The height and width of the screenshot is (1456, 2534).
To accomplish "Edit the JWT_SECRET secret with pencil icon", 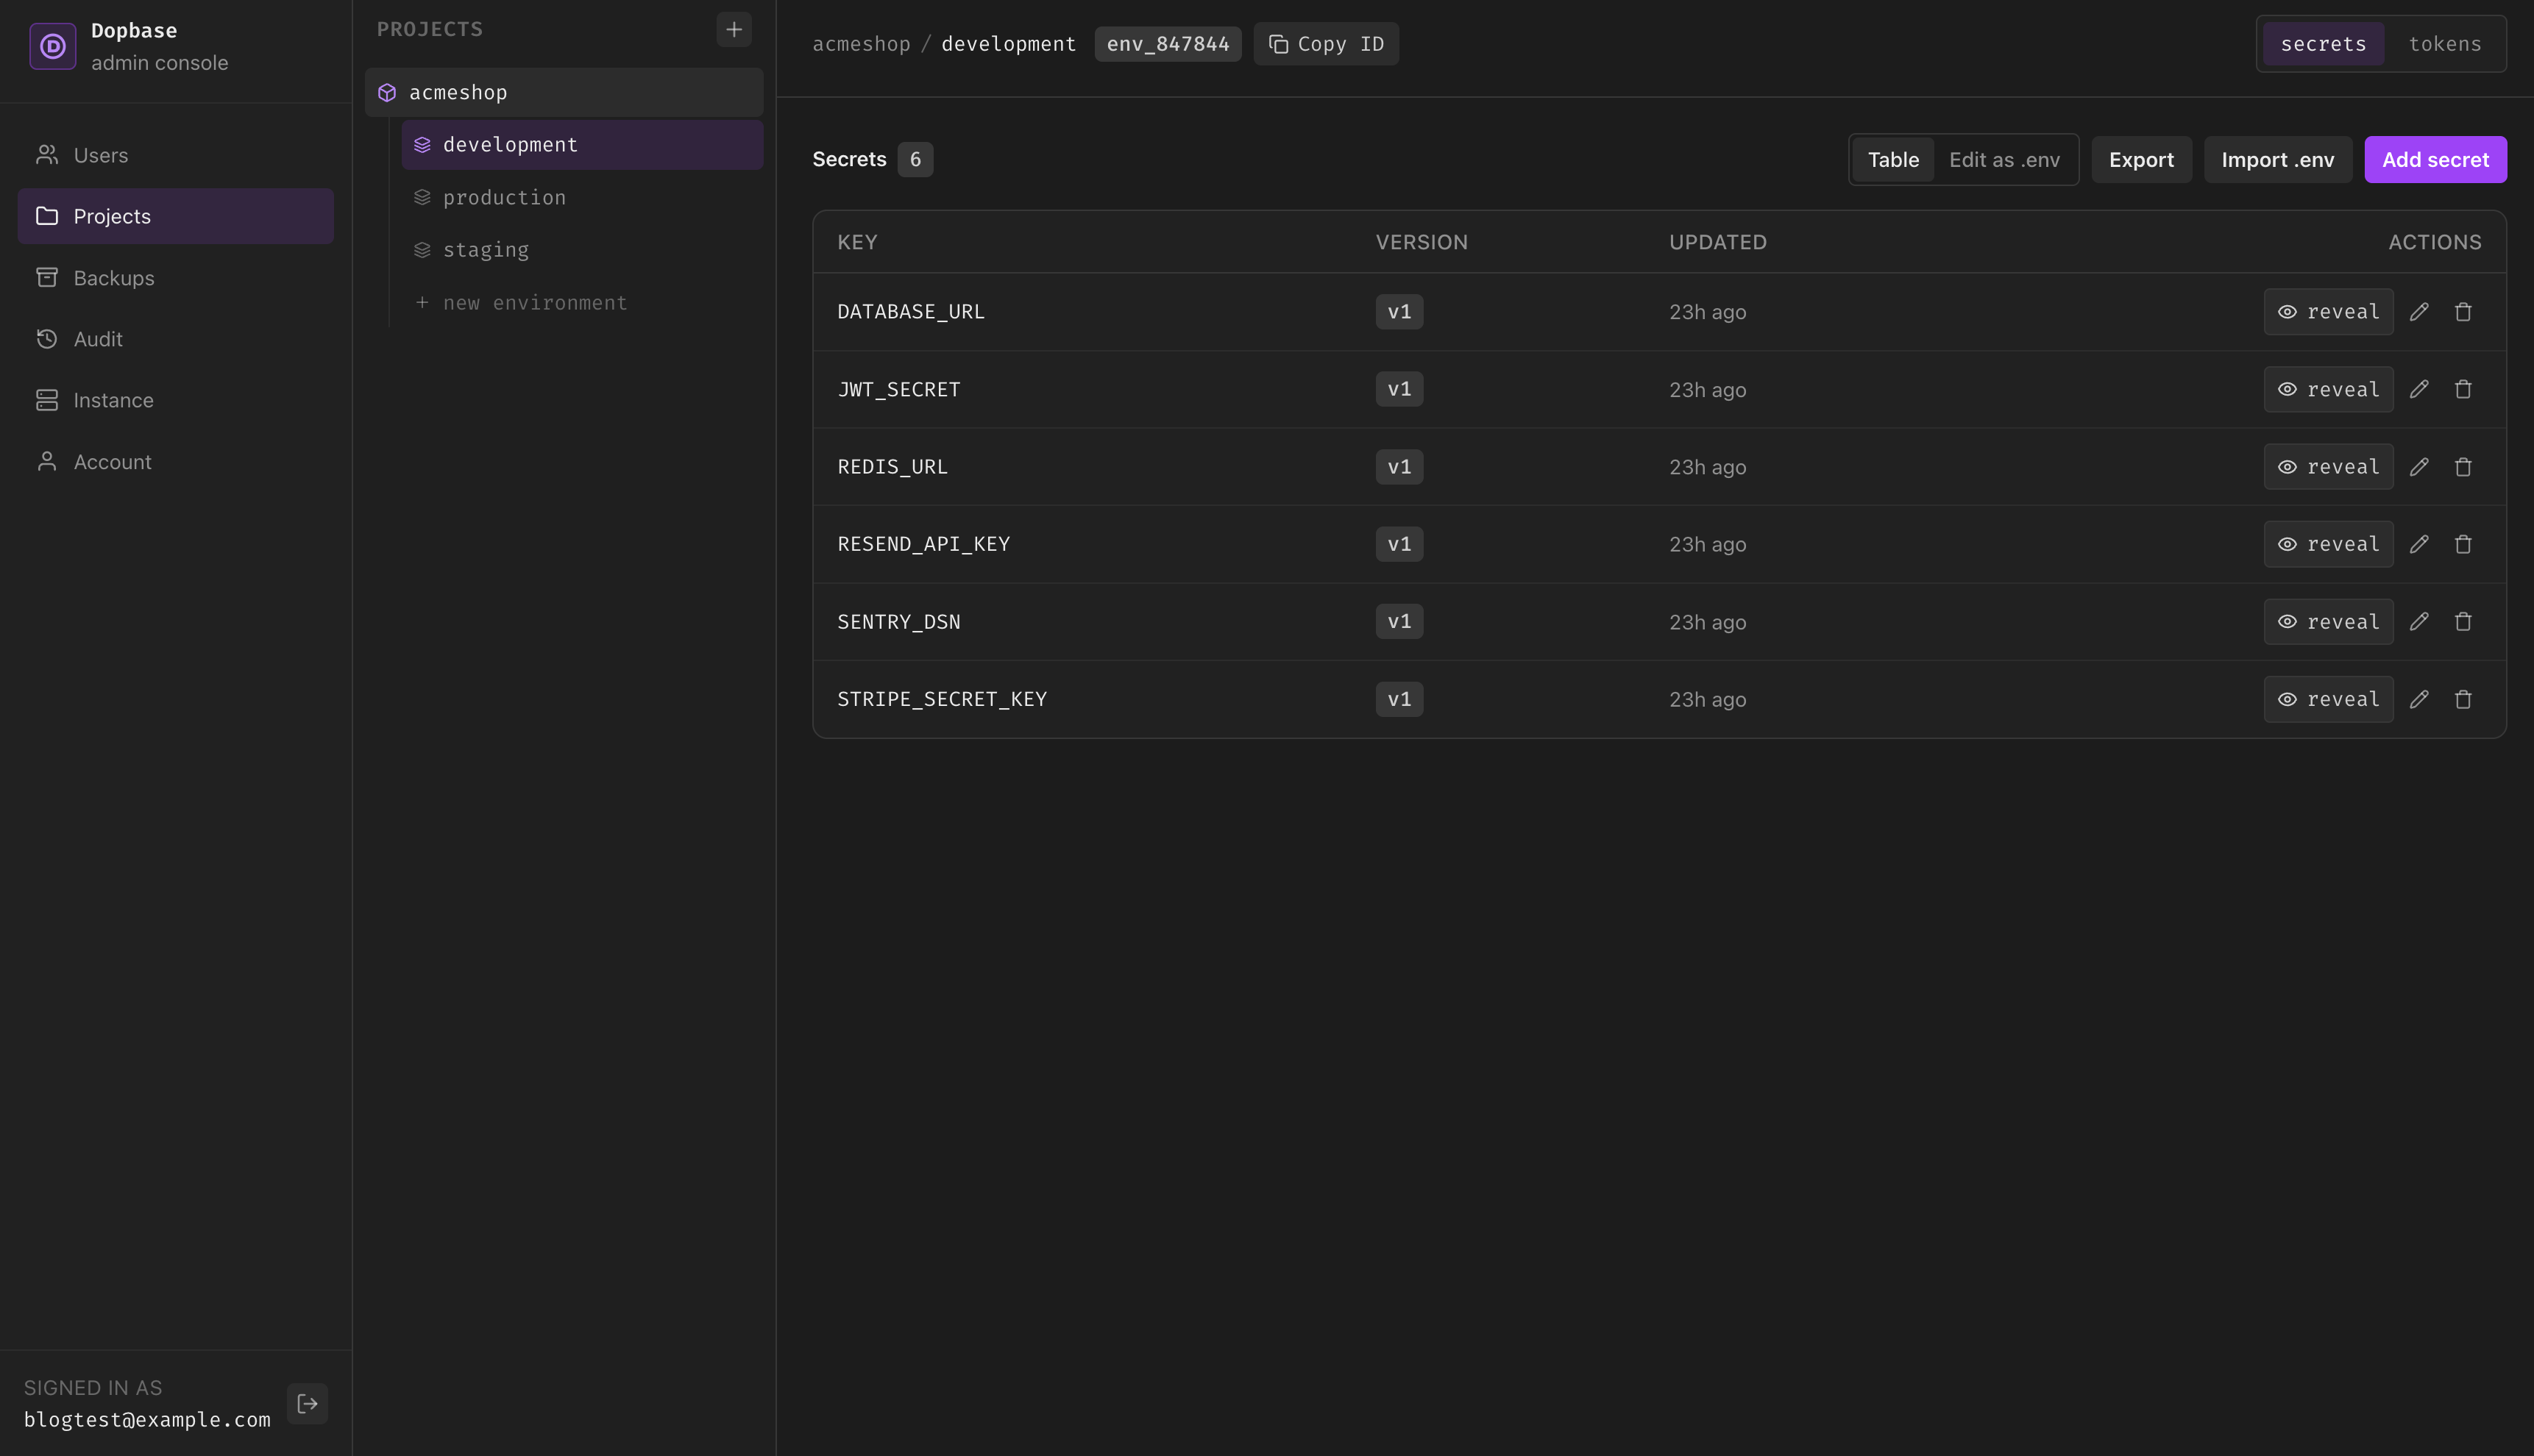I will [2419, 389].
